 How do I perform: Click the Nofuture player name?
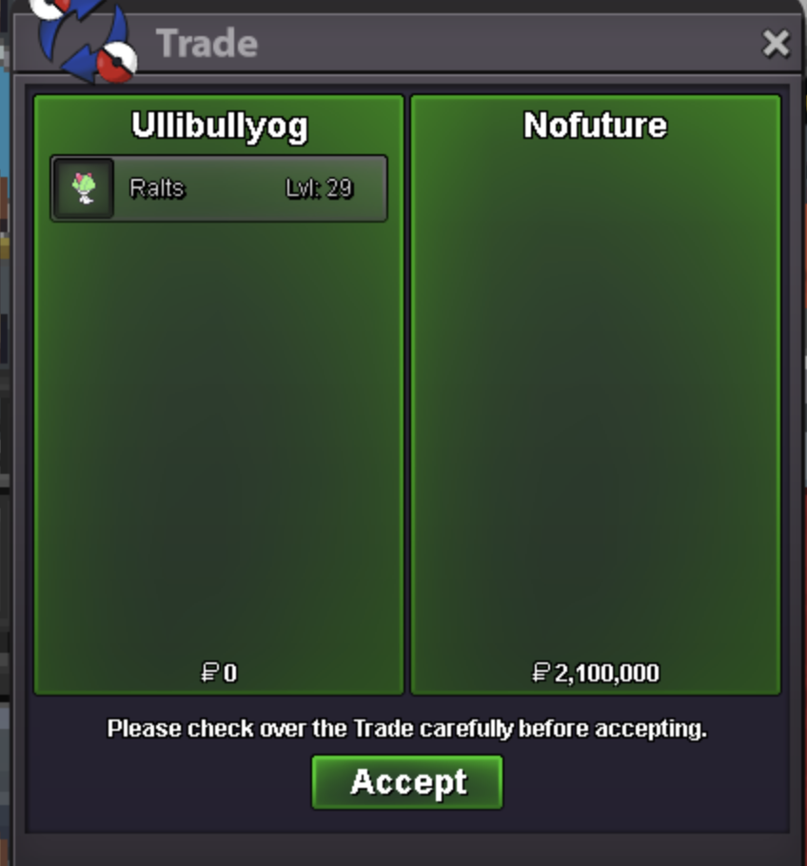pyautogui.click(x=596, y=126)
